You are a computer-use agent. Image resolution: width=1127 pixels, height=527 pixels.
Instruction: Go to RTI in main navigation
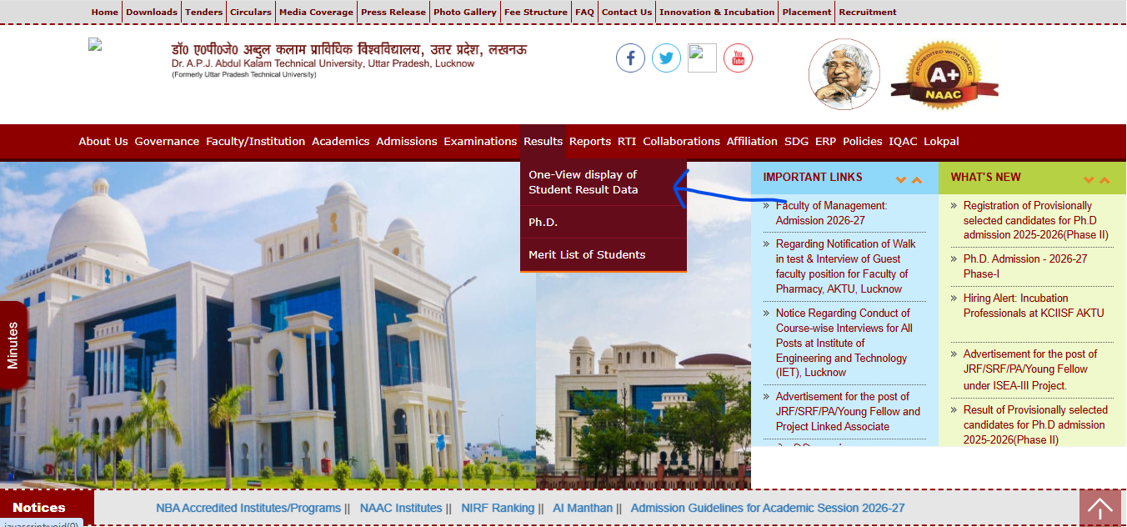click(627, 141)
